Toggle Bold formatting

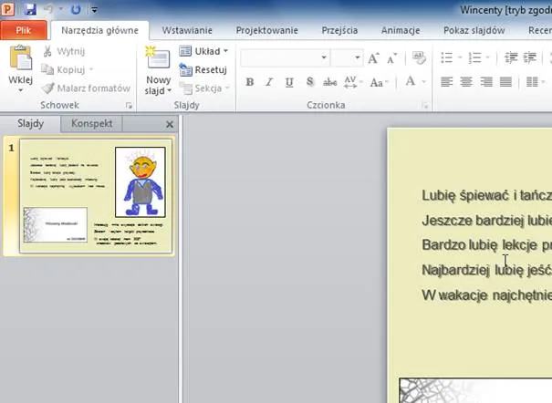[x=250, y=82]
